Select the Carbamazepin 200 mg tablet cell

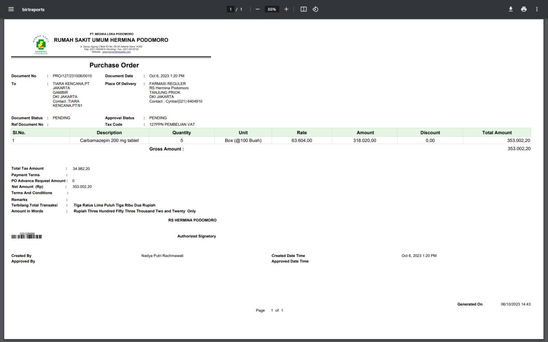click(109, 141)
